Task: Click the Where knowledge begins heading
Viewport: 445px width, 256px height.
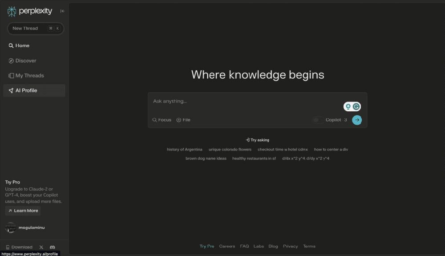Action: click(x=258, y=75)
